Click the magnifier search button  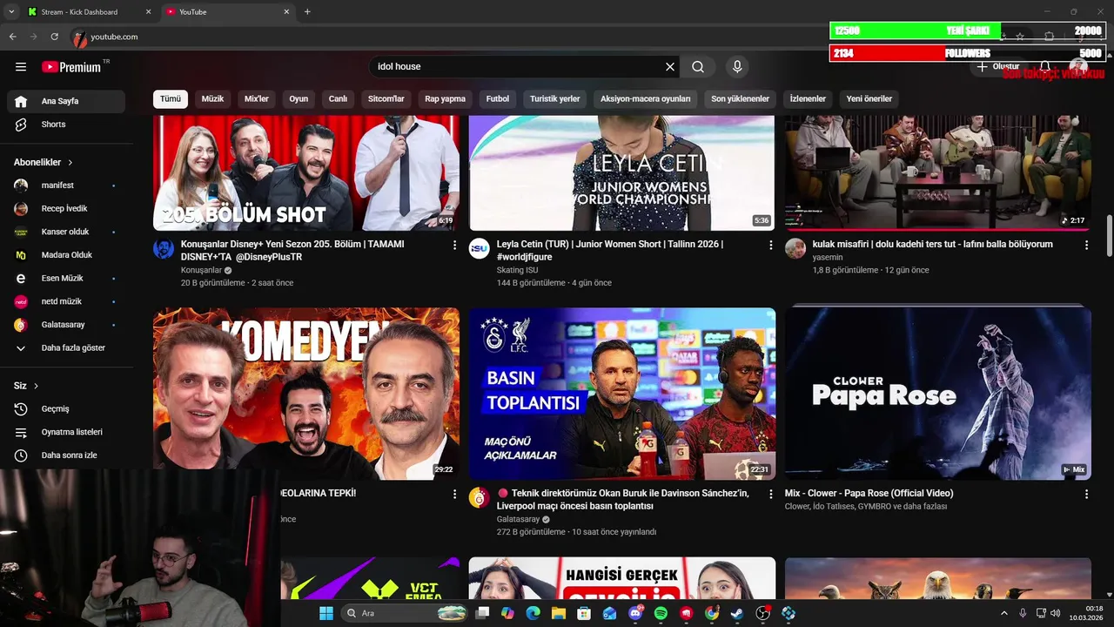[698, 67]
